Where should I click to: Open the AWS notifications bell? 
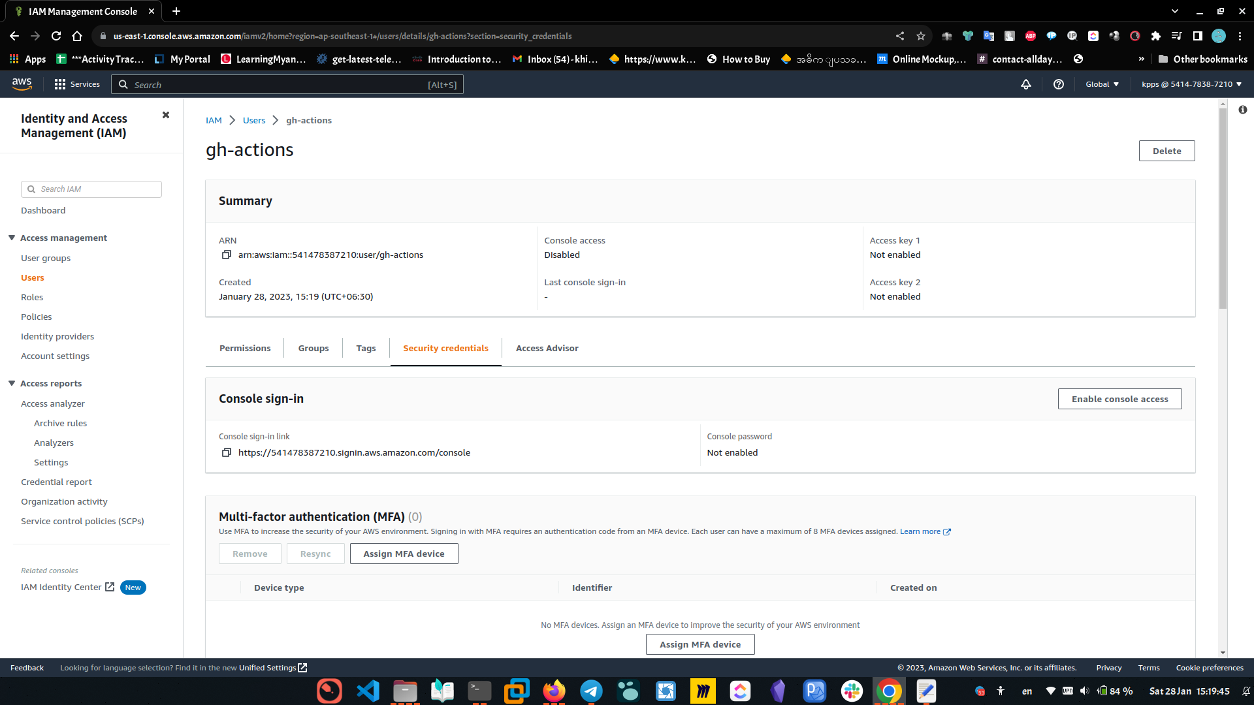[1026, 84]
